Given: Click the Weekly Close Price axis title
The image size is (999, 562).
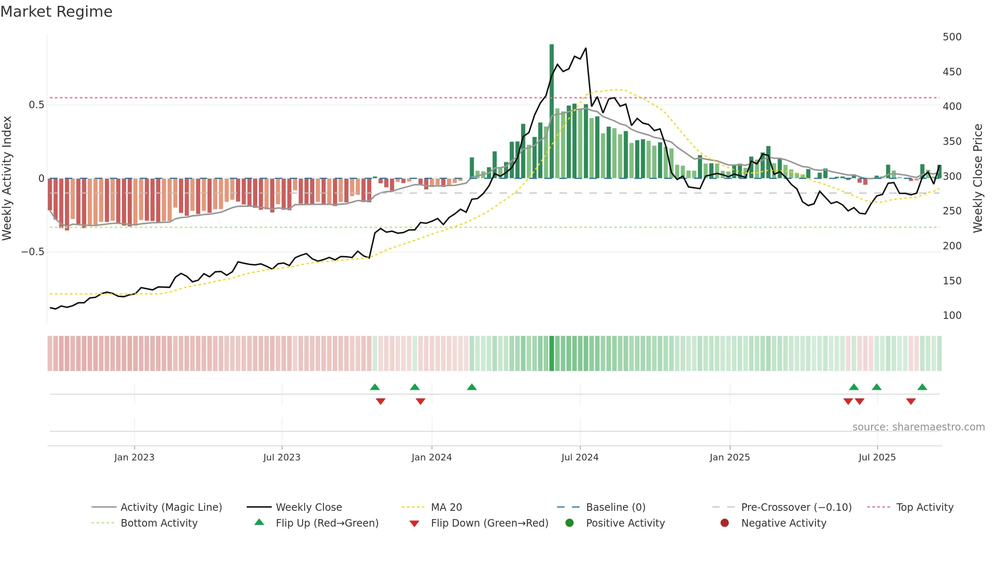Looking at the screenshot, I should (x=978, y=178).
